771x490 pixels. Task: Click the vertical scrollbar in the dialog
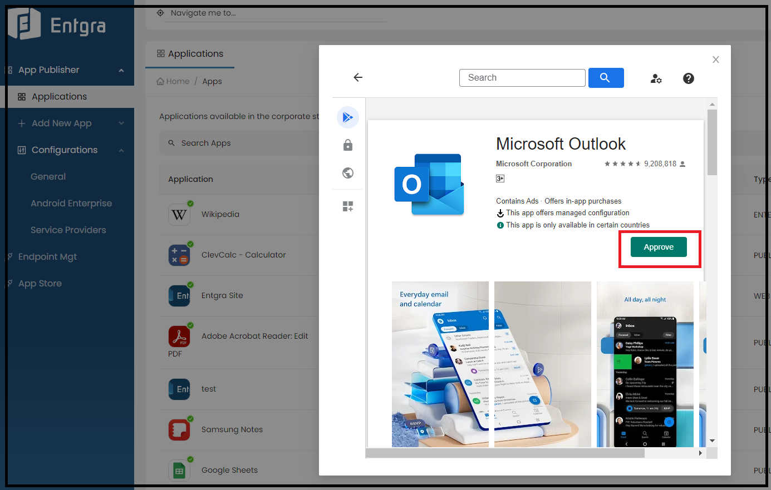coord(712,142)
